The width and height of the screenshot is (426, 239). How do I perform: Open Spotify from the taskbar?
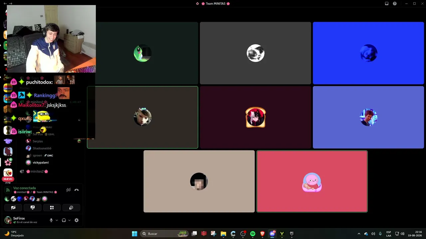pos(253,234)
